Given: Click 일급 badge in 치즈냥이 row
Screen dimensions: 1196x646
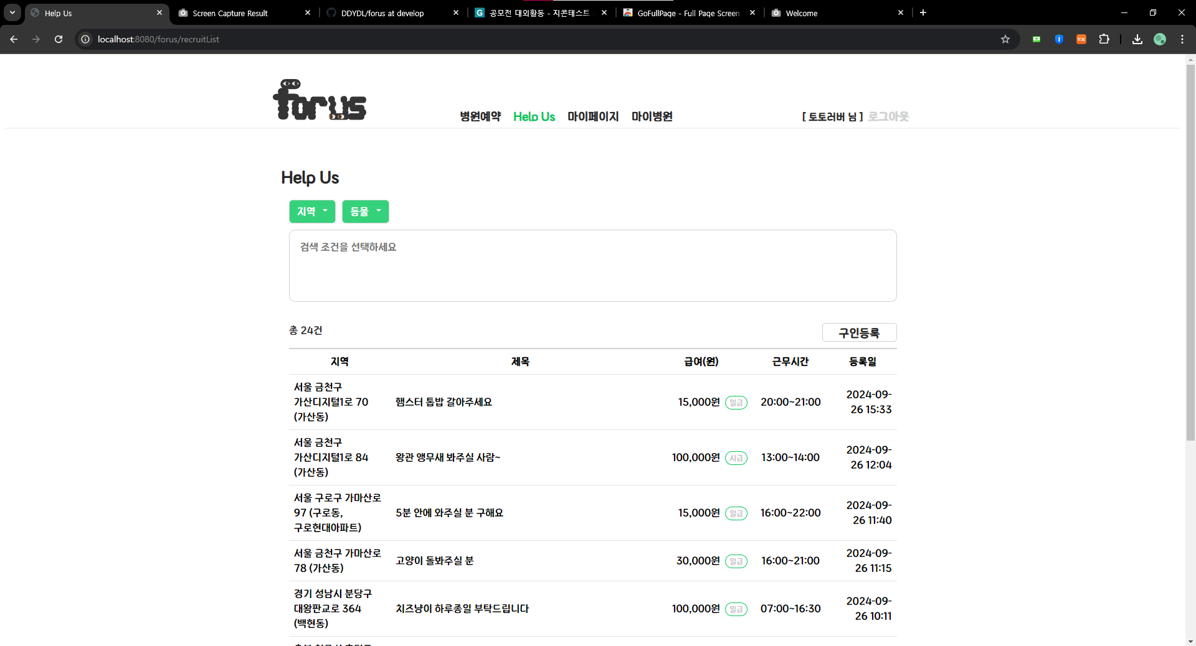Looking at the screenshot, I should 736,609.
